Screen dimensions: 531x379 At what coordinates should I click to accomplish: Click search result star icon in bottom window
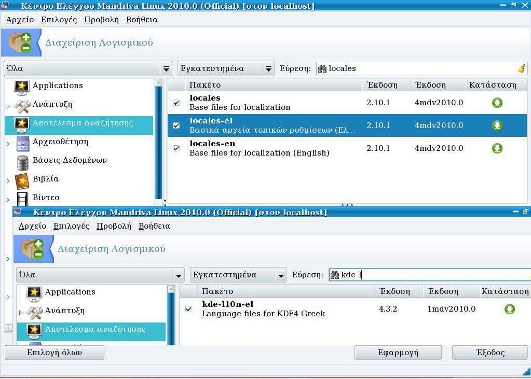pyautogui.click(x=34, y=331)
